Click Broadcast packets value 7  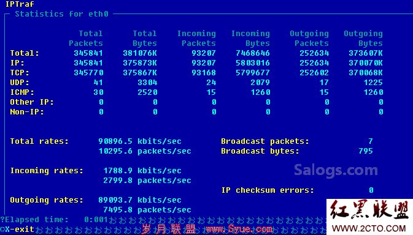(371, 141)
